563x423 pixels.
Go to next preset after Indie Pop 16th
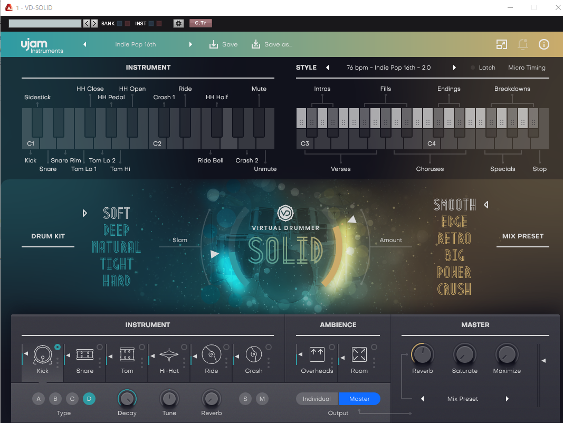point(190,44)
